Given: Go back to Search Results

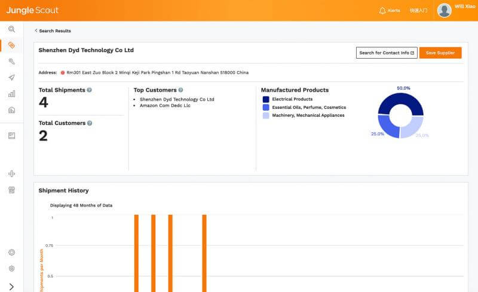Looking at the screenshot, I should point(53,31).
